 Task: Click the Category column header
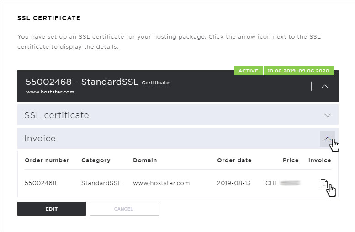click(x=96, y=160)
